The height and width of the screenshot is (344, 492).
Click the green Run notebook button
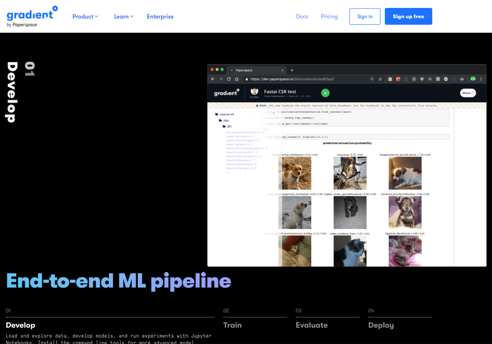pos(325,93)
